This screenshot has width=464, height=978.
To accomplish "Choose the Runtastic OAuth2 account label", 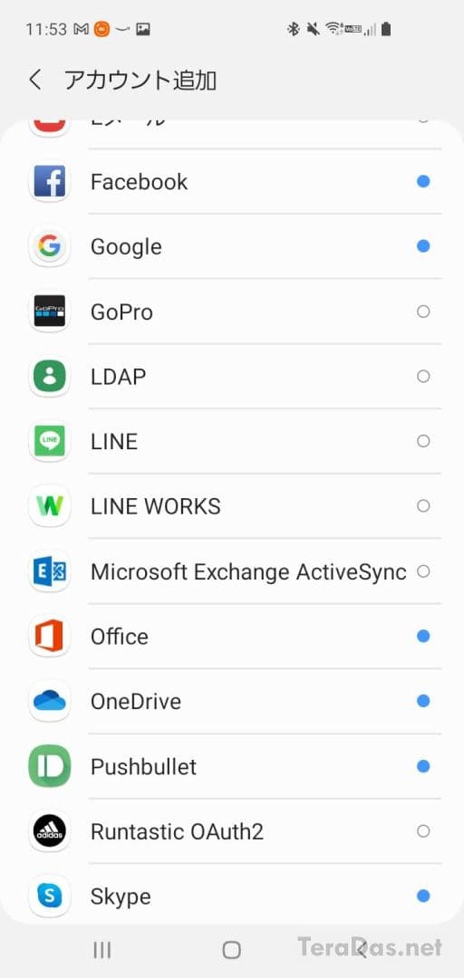I will click(177, 831).
